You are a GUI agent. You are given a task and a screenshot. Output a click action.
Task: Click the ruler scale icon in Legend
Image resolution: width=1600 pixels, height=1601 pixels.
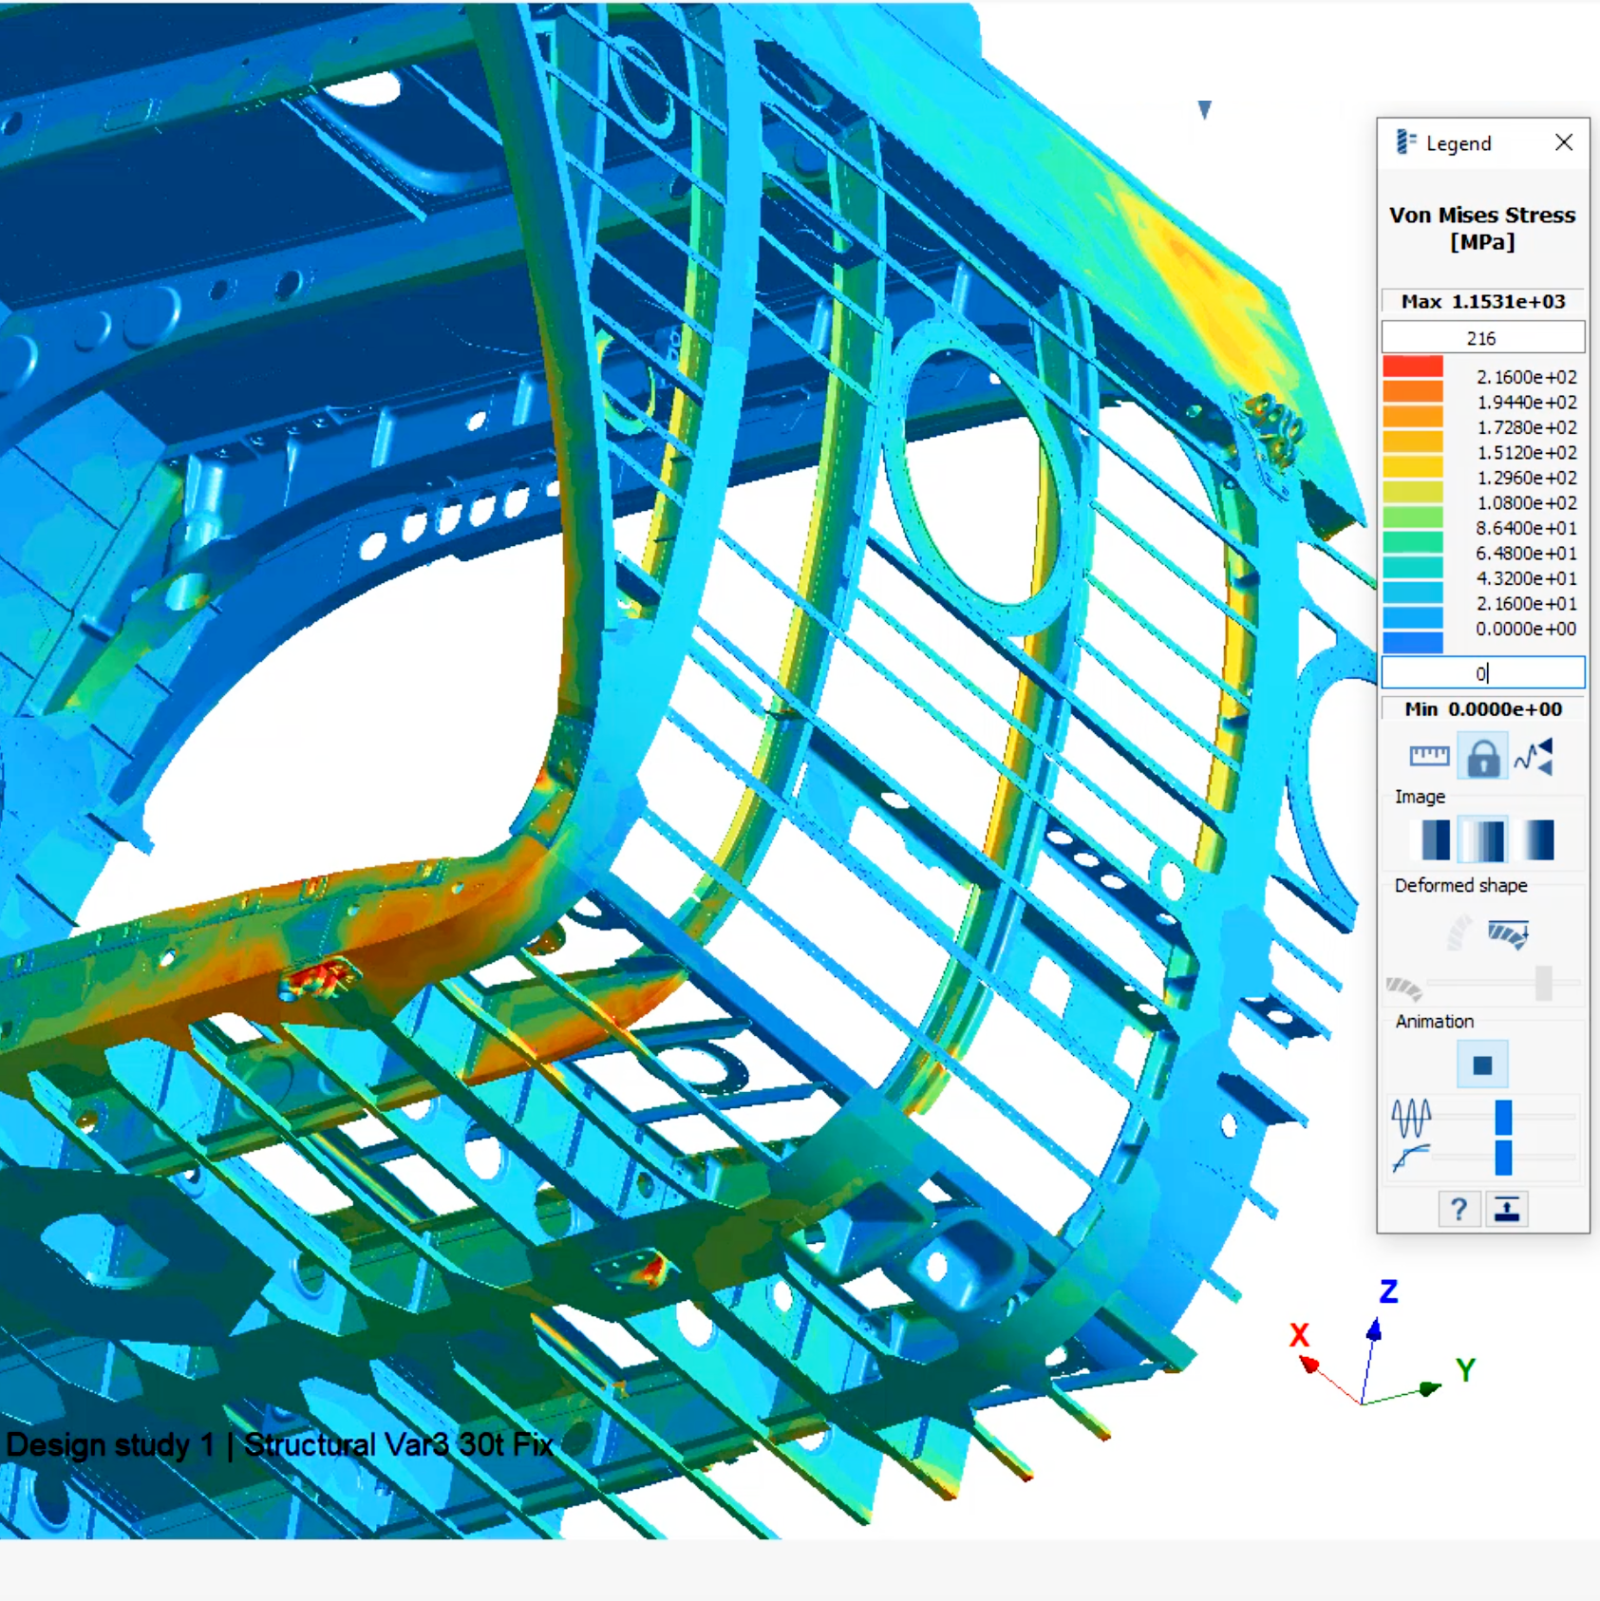1429,756
